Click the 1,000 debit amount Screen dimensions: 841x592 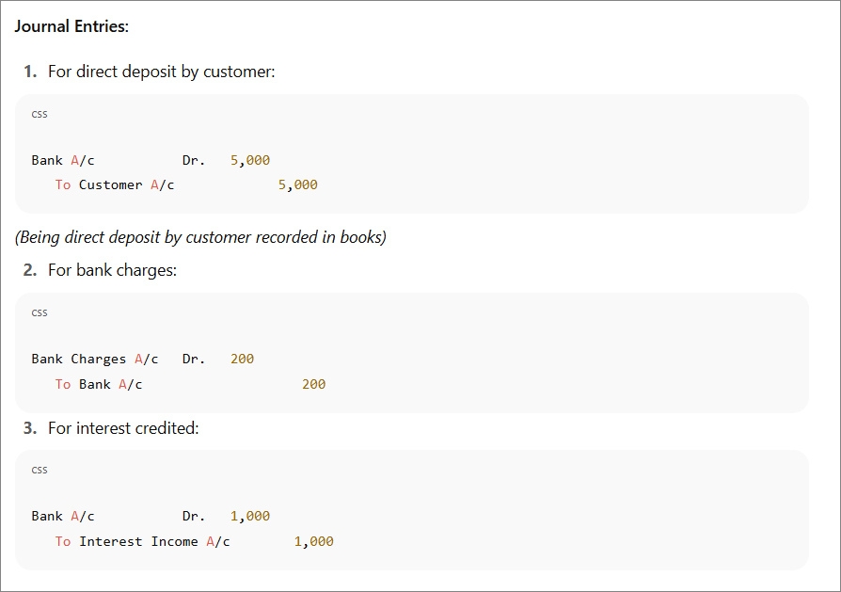click(250, 517)
